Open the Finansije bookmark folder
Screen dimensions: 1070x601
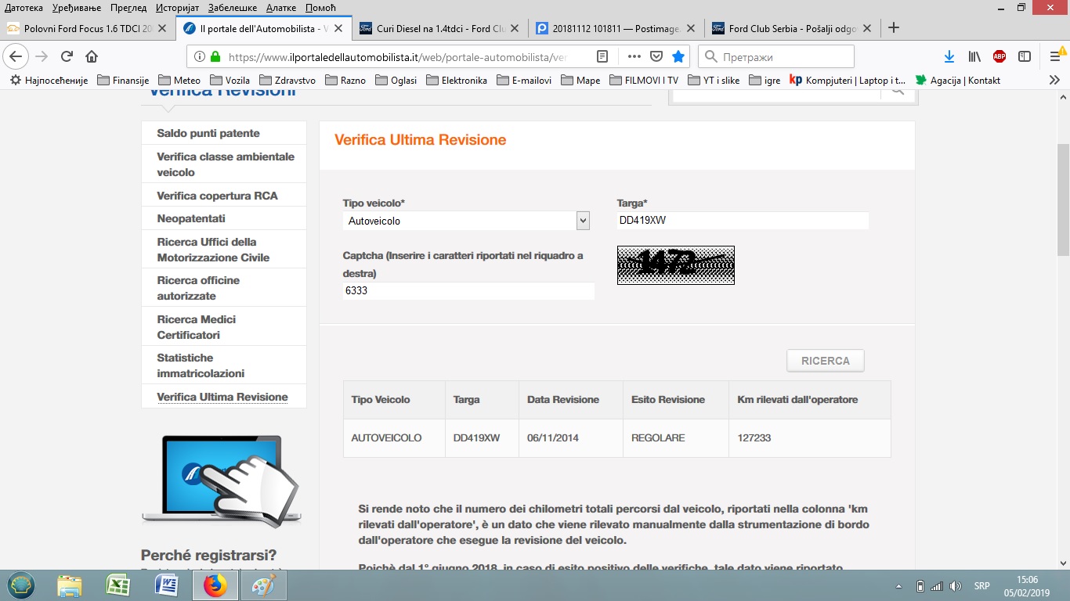124,80
